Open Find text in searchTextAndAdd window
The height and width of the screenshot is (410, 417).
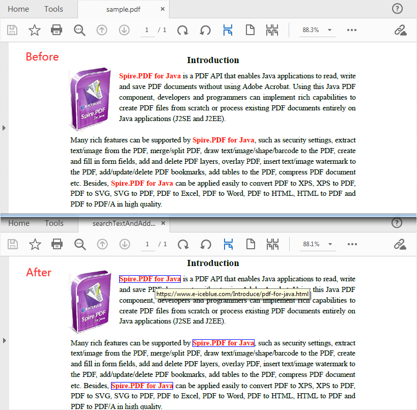click(x=80, y=245)
